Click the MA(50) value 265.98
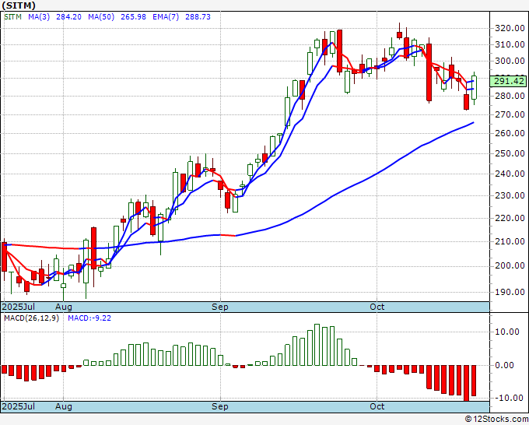The height and width of the screenshot is (425, 529). [133, 16]
